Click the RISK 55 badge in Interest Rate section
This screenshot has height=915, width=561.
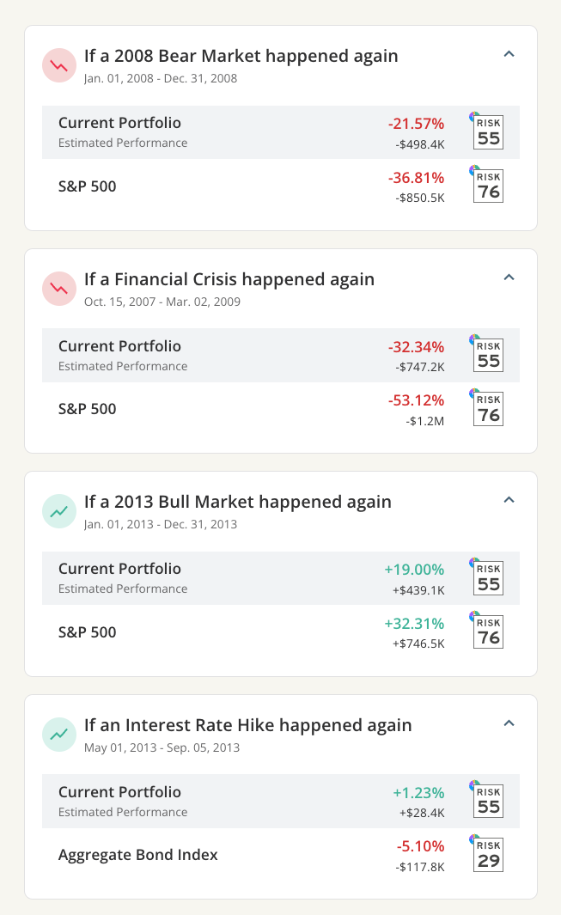(x=487, y=801)
